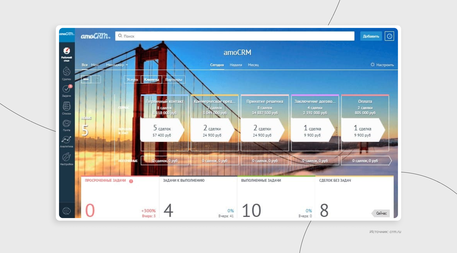Click the large amoCRM logo beside search
The height and width of the screenshot is (253, 457).
[x=95, y=36]
